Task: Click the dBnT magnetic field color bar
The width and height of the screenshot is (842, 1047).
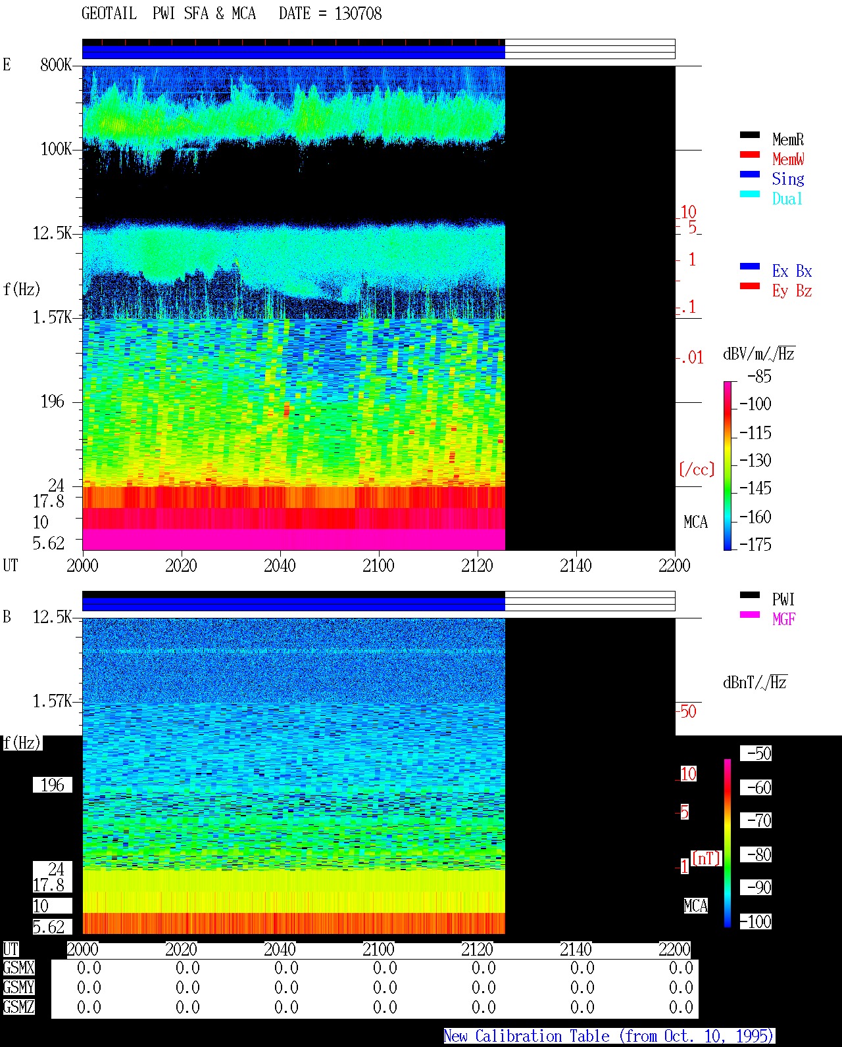Action: click(x=728, y=843)
